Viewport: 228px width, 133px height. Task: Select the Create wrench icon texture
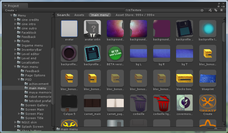208,103
